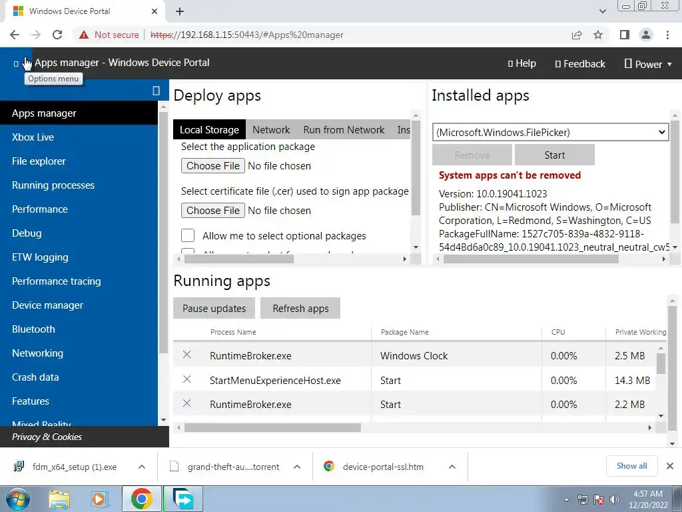Click the sidebar collapse icon above Apps manager
Image resolution: width=682 pixels, height=512 pixels.
point(156,91)
